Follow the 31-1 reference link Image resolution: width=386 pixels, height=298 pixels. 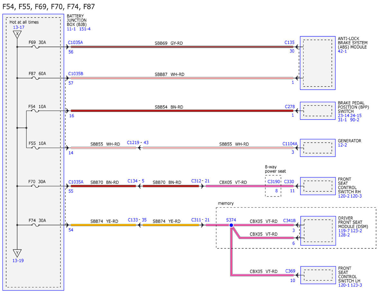click(x=342, y=120)
